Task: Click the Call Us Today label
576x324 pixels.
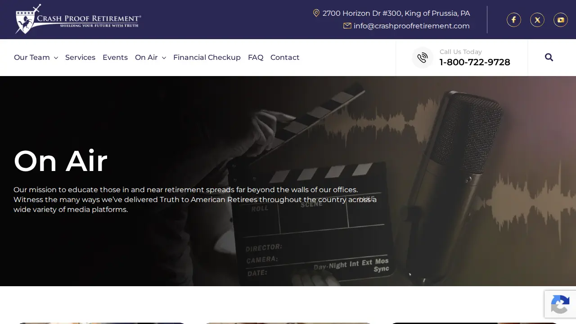Action: point(461,52)
